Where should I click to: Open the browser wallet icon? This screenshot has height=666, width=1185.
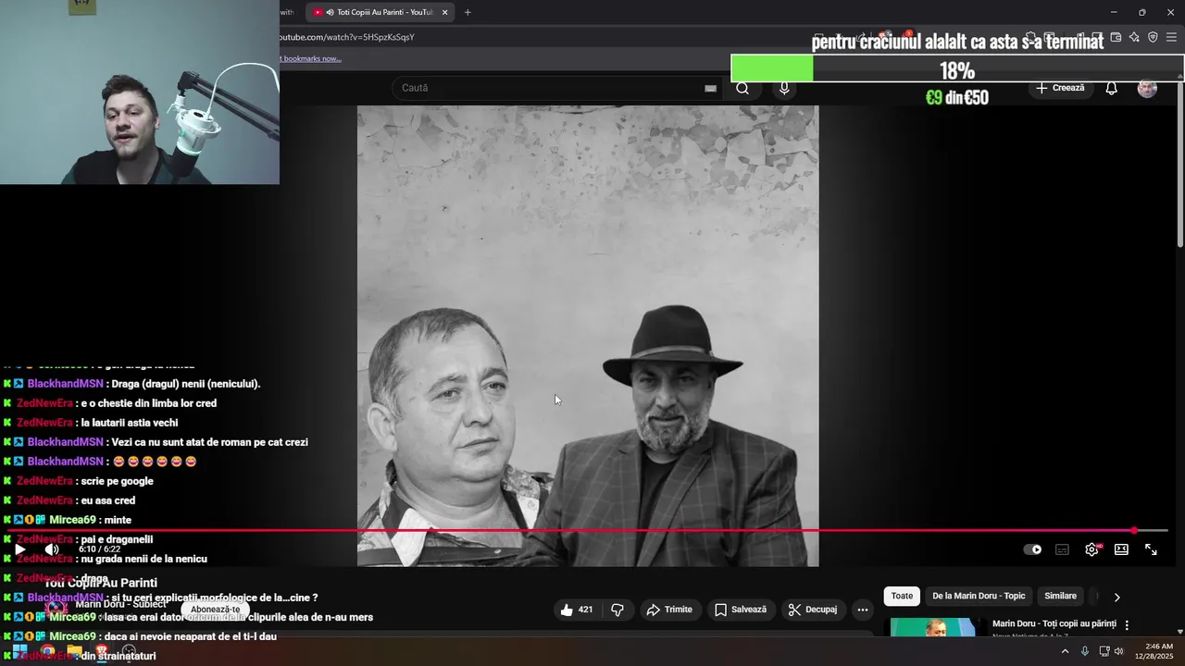tap(1116, 37)
